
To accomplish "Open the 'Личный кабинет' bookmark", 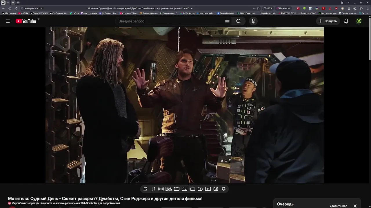I will 226,13.
